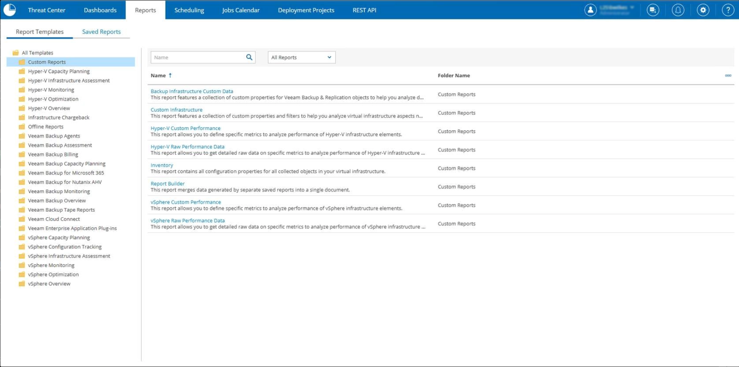The height and width of the screenshot is (367, 739).
Task: Open the Dashboards menu tab
Action: (100, 10)
